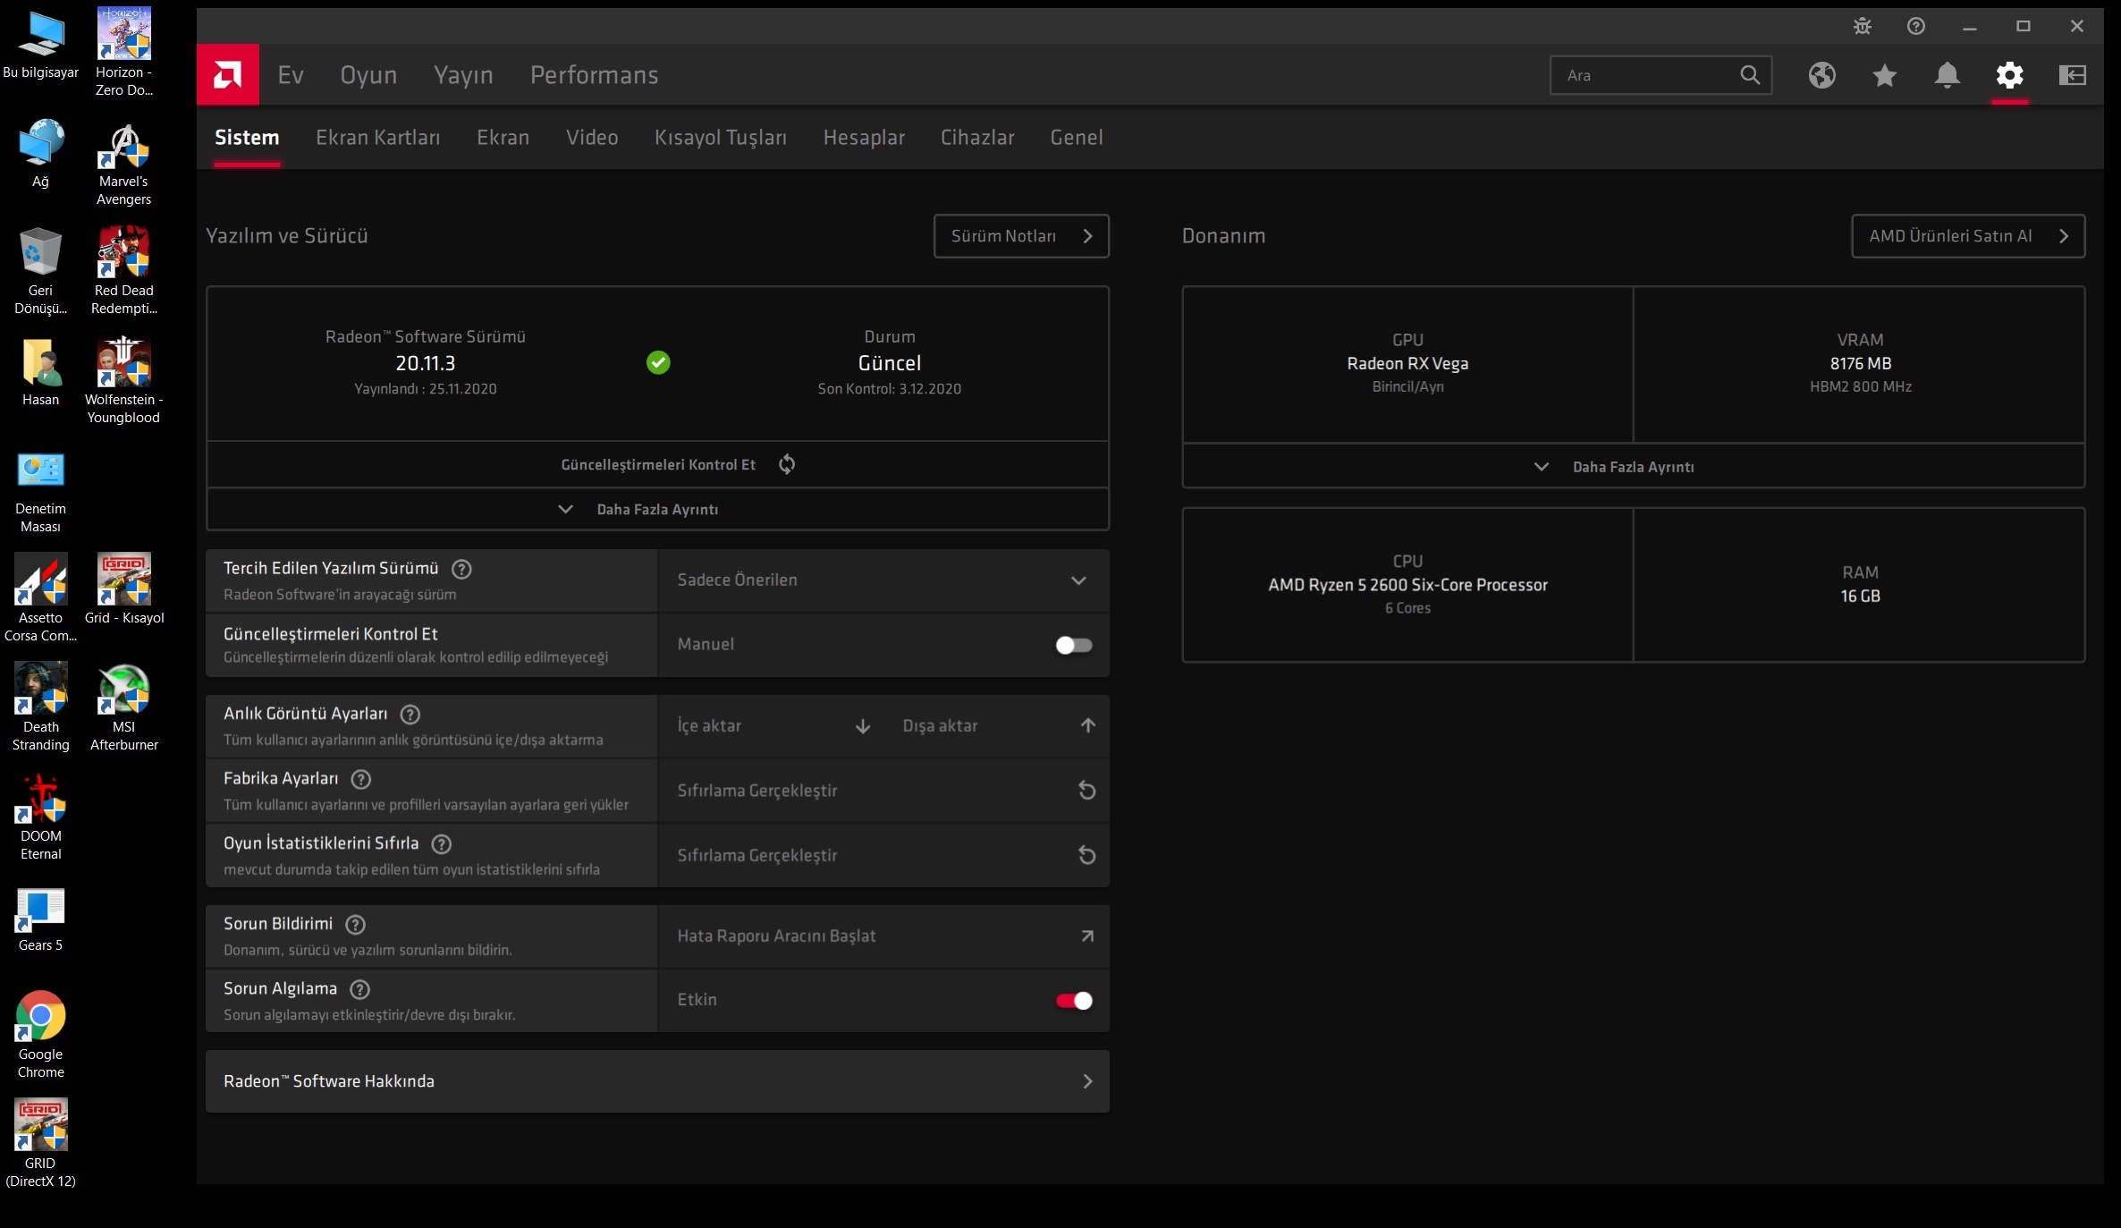Select Horizon Zero Dawn desktop shortcut

pyautogui.click(x=124, y=52)
